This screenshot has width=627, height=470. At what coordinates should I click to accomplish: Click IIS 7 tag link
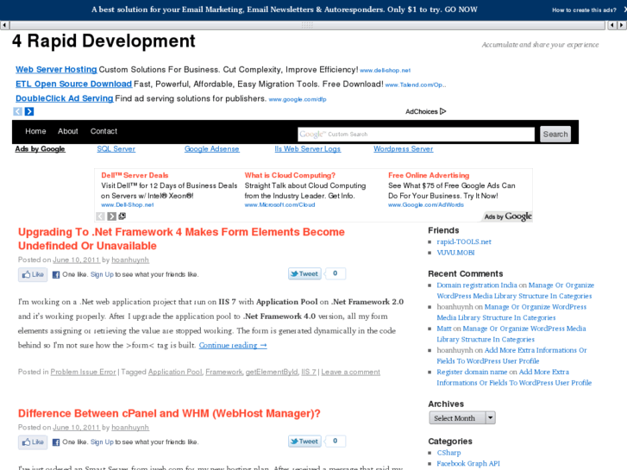click(309, 372)
